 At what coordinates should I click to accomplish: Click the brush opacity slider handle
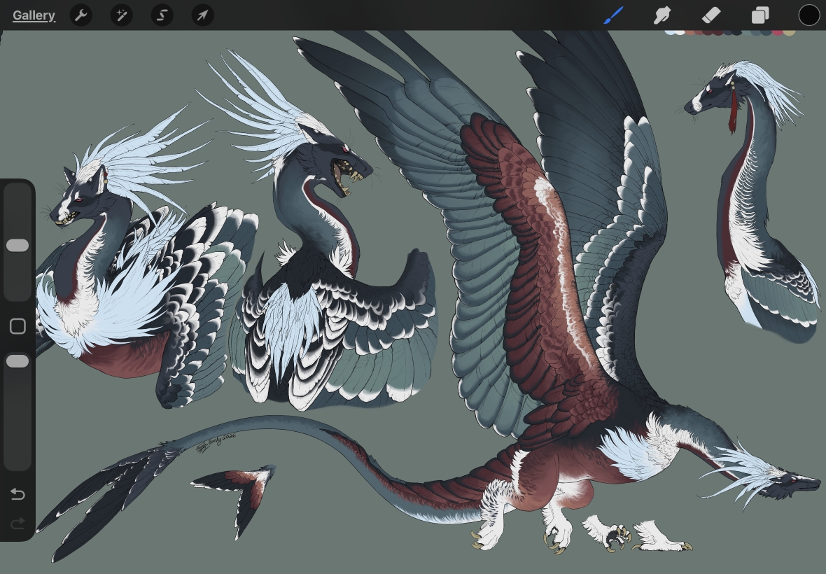(17, 361)
